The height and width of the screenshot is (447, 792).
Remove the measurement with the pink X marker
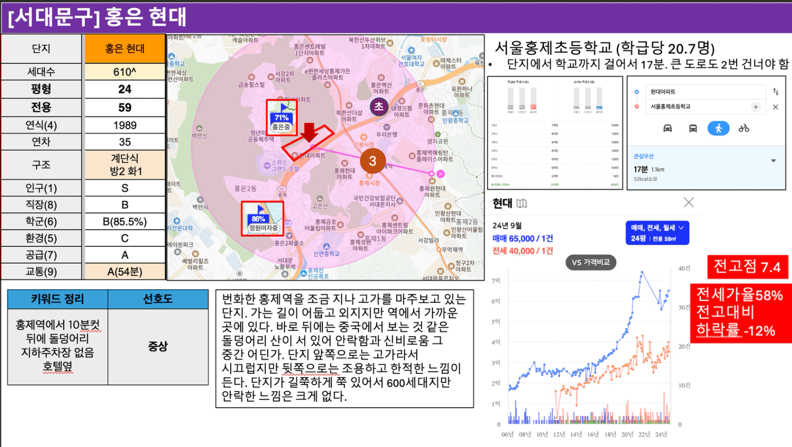[441, 174]
